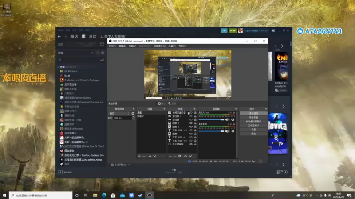Move selected source up in OBS

(185, 156)
